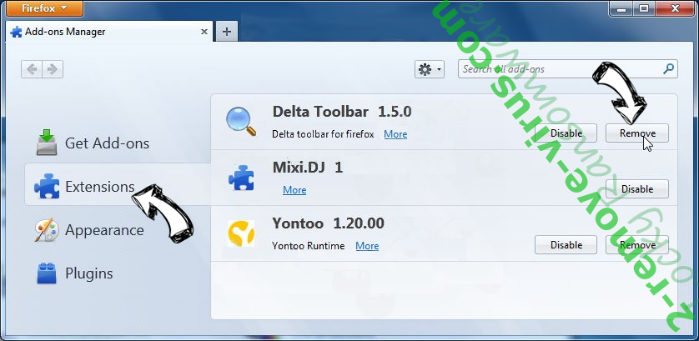Open a new tab with plus button
This screenshot has height=341, width=699.
pos(227,32)
